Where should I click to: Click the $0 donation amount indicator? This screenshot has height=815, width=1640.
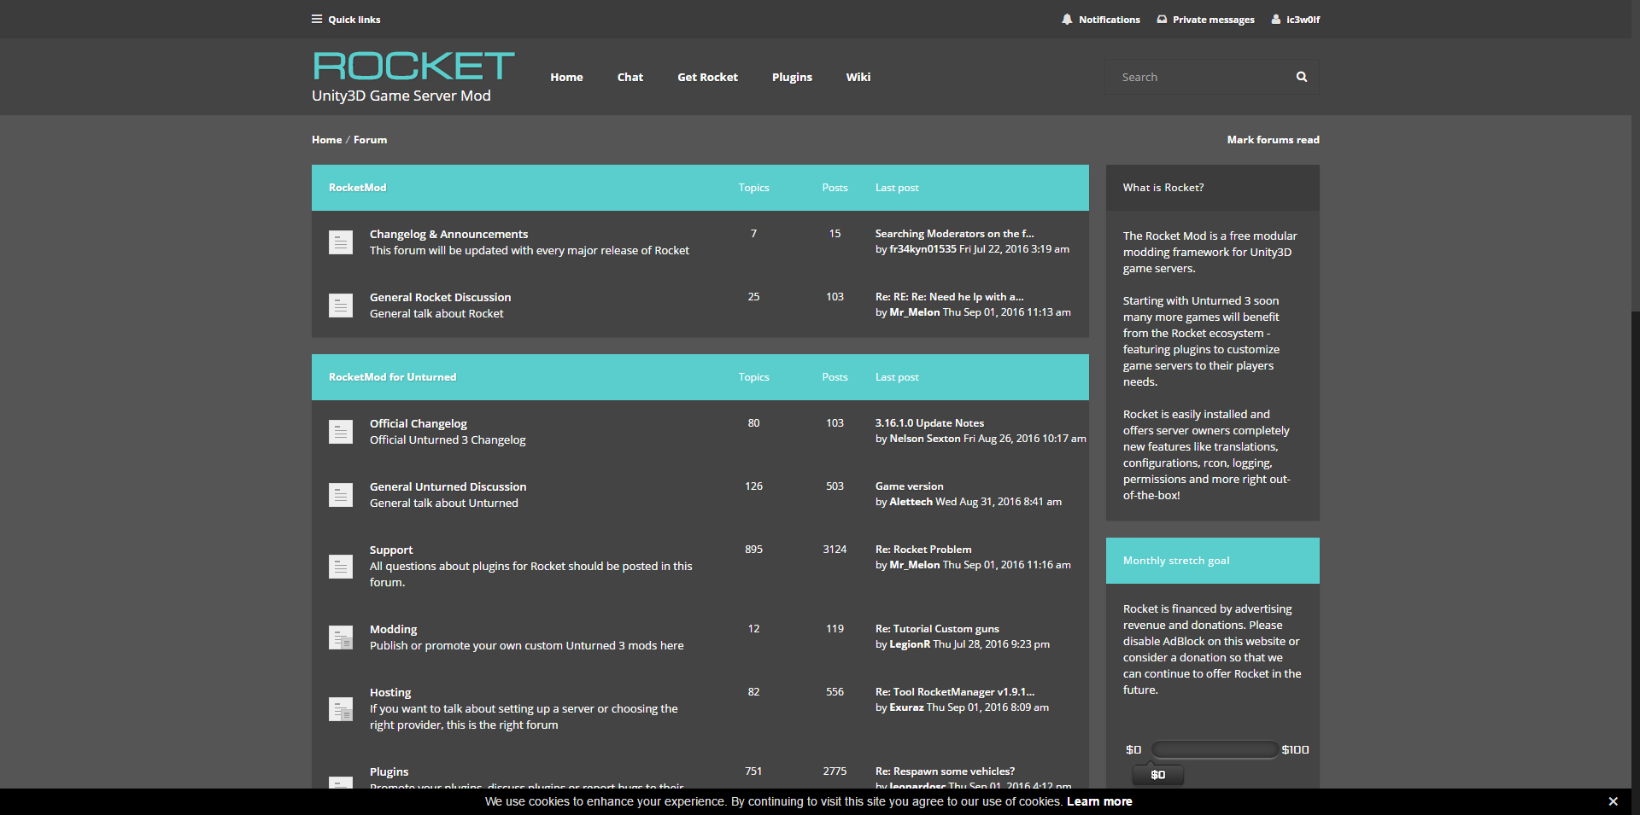click(x=1157, y=775)
